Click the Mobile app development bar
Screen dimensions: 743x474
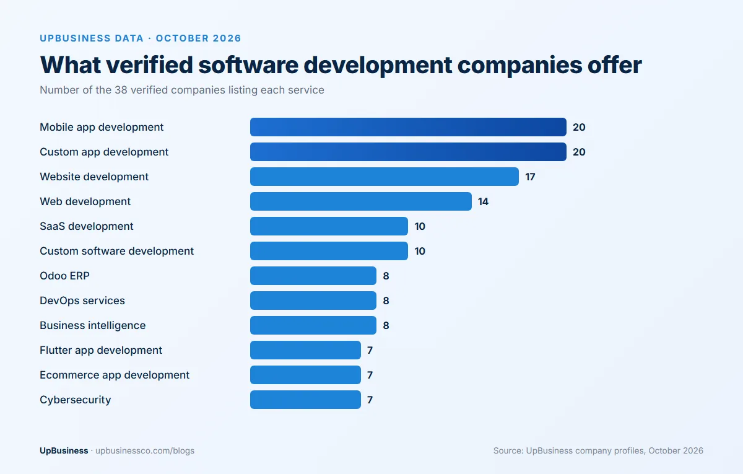[408, 127]
